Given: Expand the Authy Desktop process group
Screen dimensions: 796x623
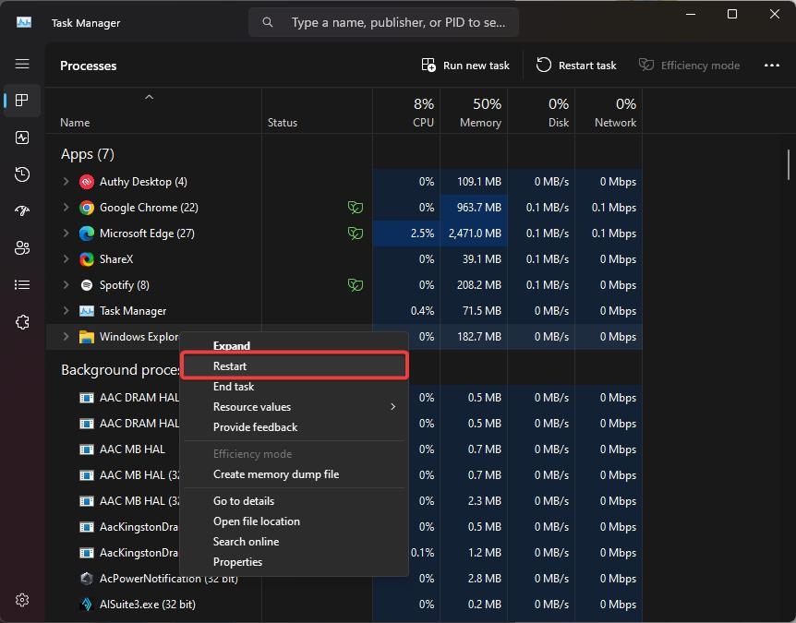Looking at the screenshot, I should pos(66,182).
